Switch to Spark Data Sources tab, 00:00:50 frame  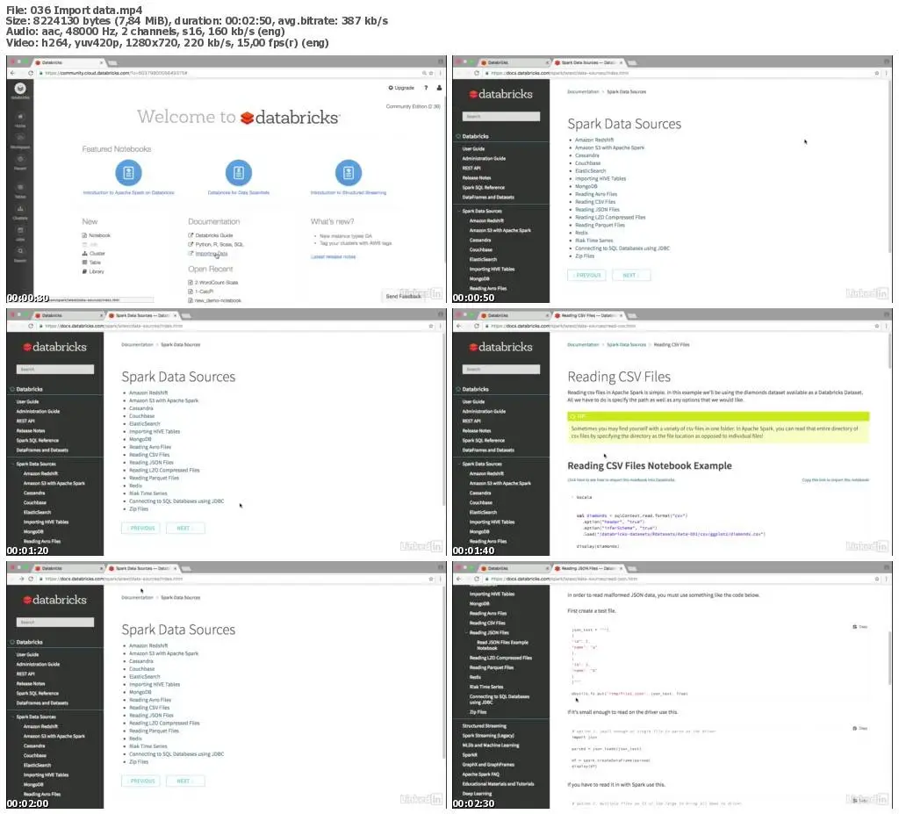pyautogui.click(x=588, y=62)
